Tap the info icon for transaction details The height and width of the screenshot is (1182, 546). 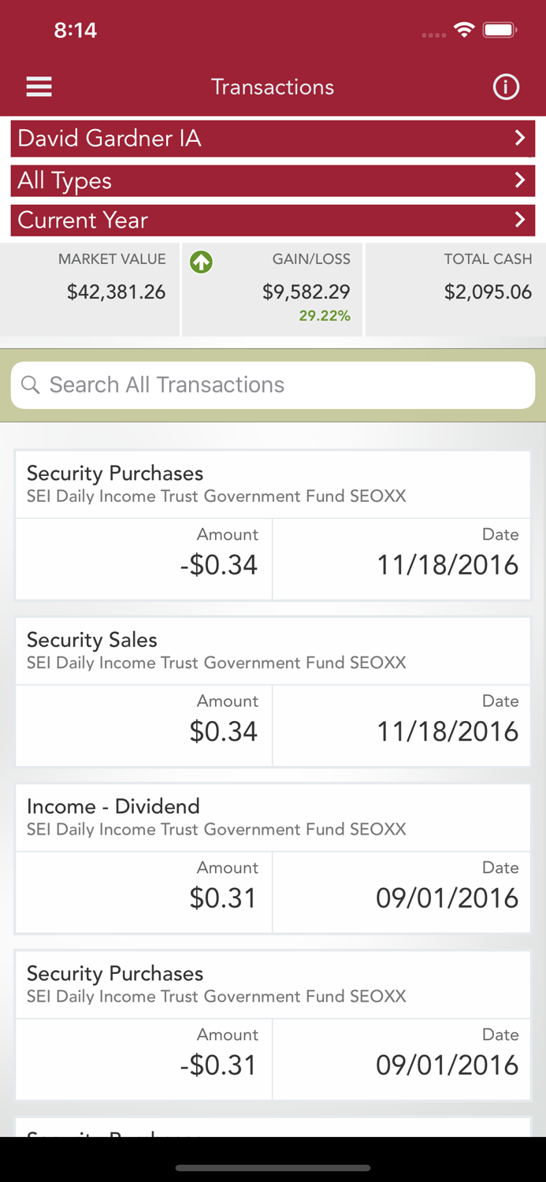point(507,87)
